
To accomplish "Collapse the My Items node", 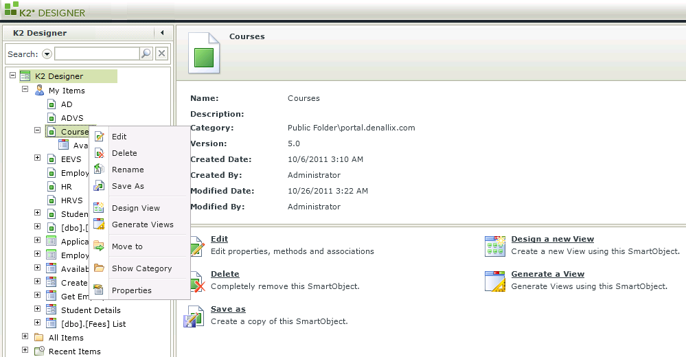I will pos(25,89).
